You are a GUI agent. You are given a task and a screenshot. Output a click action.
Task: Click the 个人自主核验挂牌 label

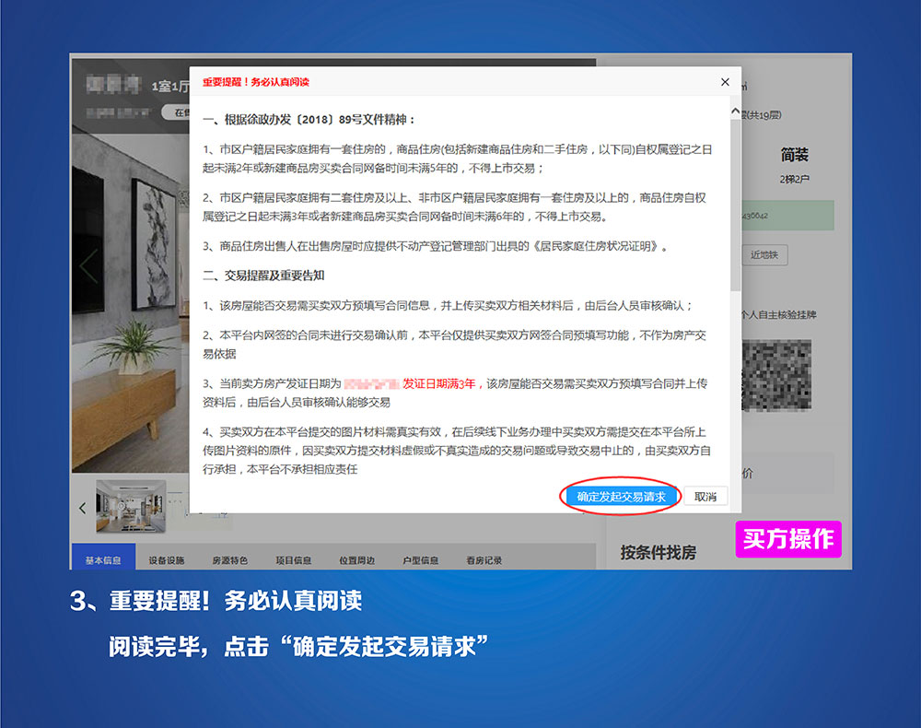(x=779, y=315)
